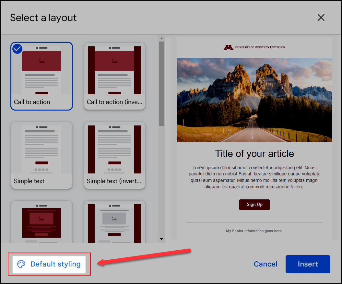Screen dimensions: 342x284
Task: Cancel the layout selection
Action: [x=265, y=264]
